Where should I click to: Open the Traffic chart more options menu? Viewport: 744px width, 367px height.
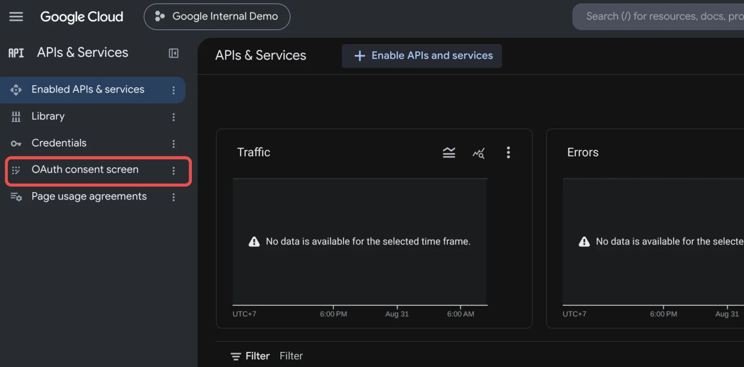pos(508,153)
